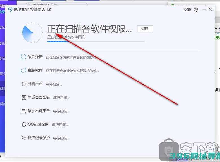The height and width of the screenshot is (162, 220).
Task: Click the 开机自启 power icon
Action: 24,84
